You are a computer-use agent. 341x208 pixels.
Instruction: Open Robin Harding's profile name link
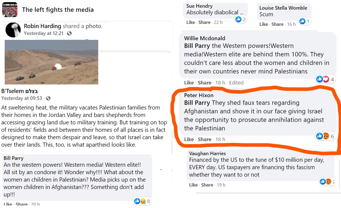click(x=42, y=26)
